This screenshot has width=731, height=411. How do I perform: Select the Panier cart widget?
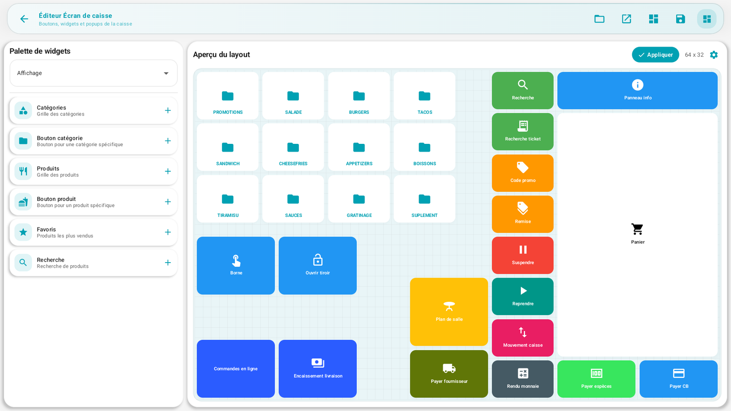(637, 235)
